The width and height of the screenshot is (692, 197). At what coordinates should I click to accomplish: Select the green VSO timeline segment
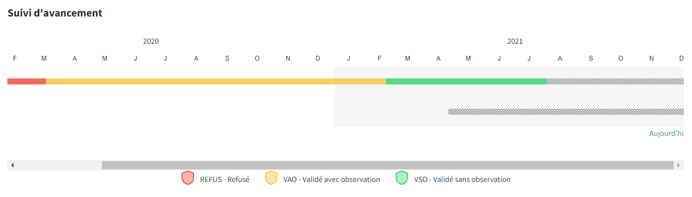[x=466, y=81]
